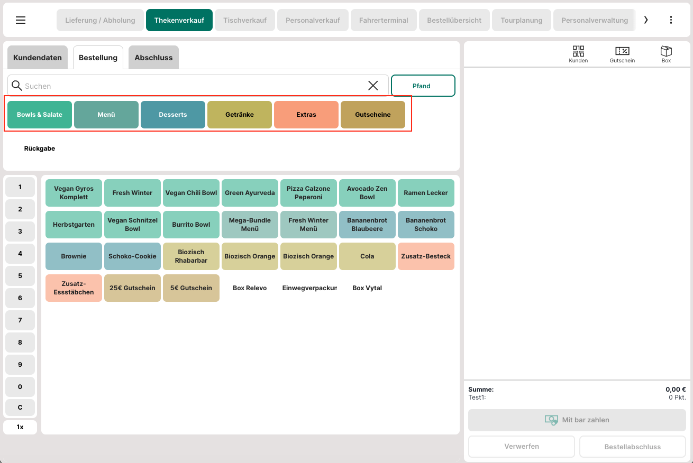Click the Mit bar zahlen cash button
The image size is (693, 463).
[577, 420]
